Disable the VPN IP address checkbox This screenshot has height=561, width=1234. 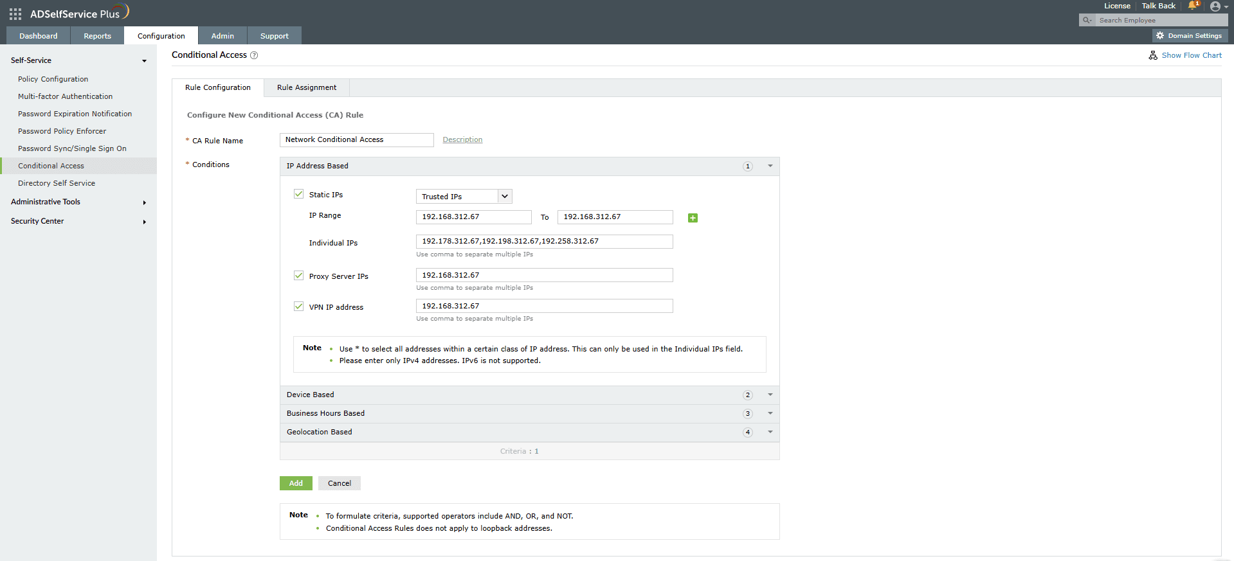[299, 307]
